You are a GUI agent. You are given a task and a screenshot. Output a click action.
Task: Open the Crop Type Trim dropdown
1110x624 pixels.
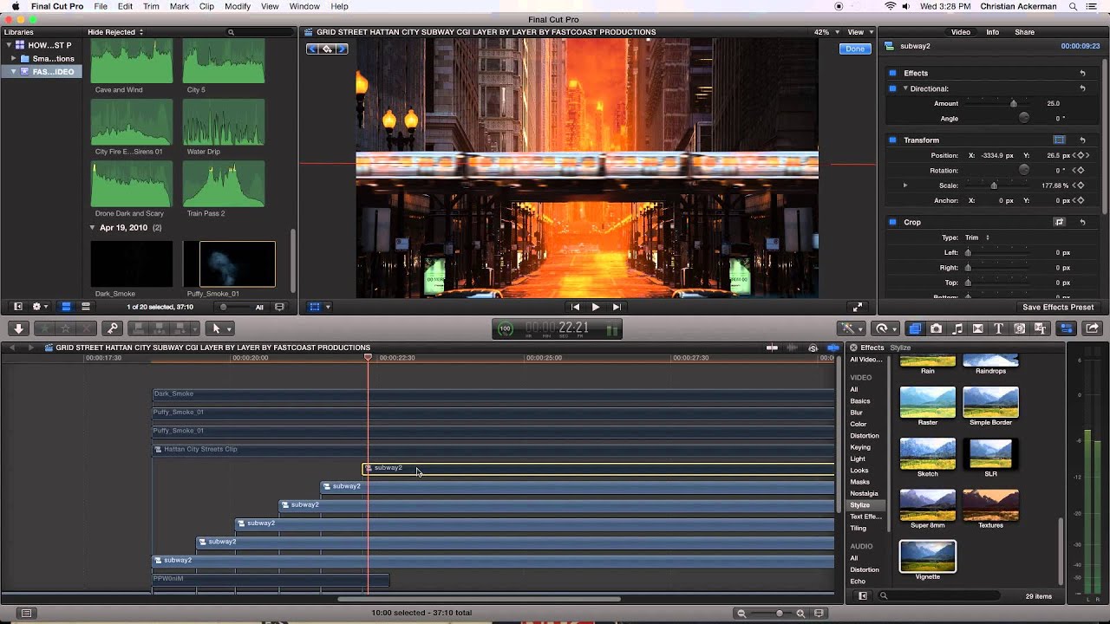[977, 237]
